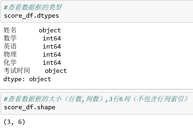Click the 物理 row label
This screenshot has width=193, height=129.
tap(10, 54)
